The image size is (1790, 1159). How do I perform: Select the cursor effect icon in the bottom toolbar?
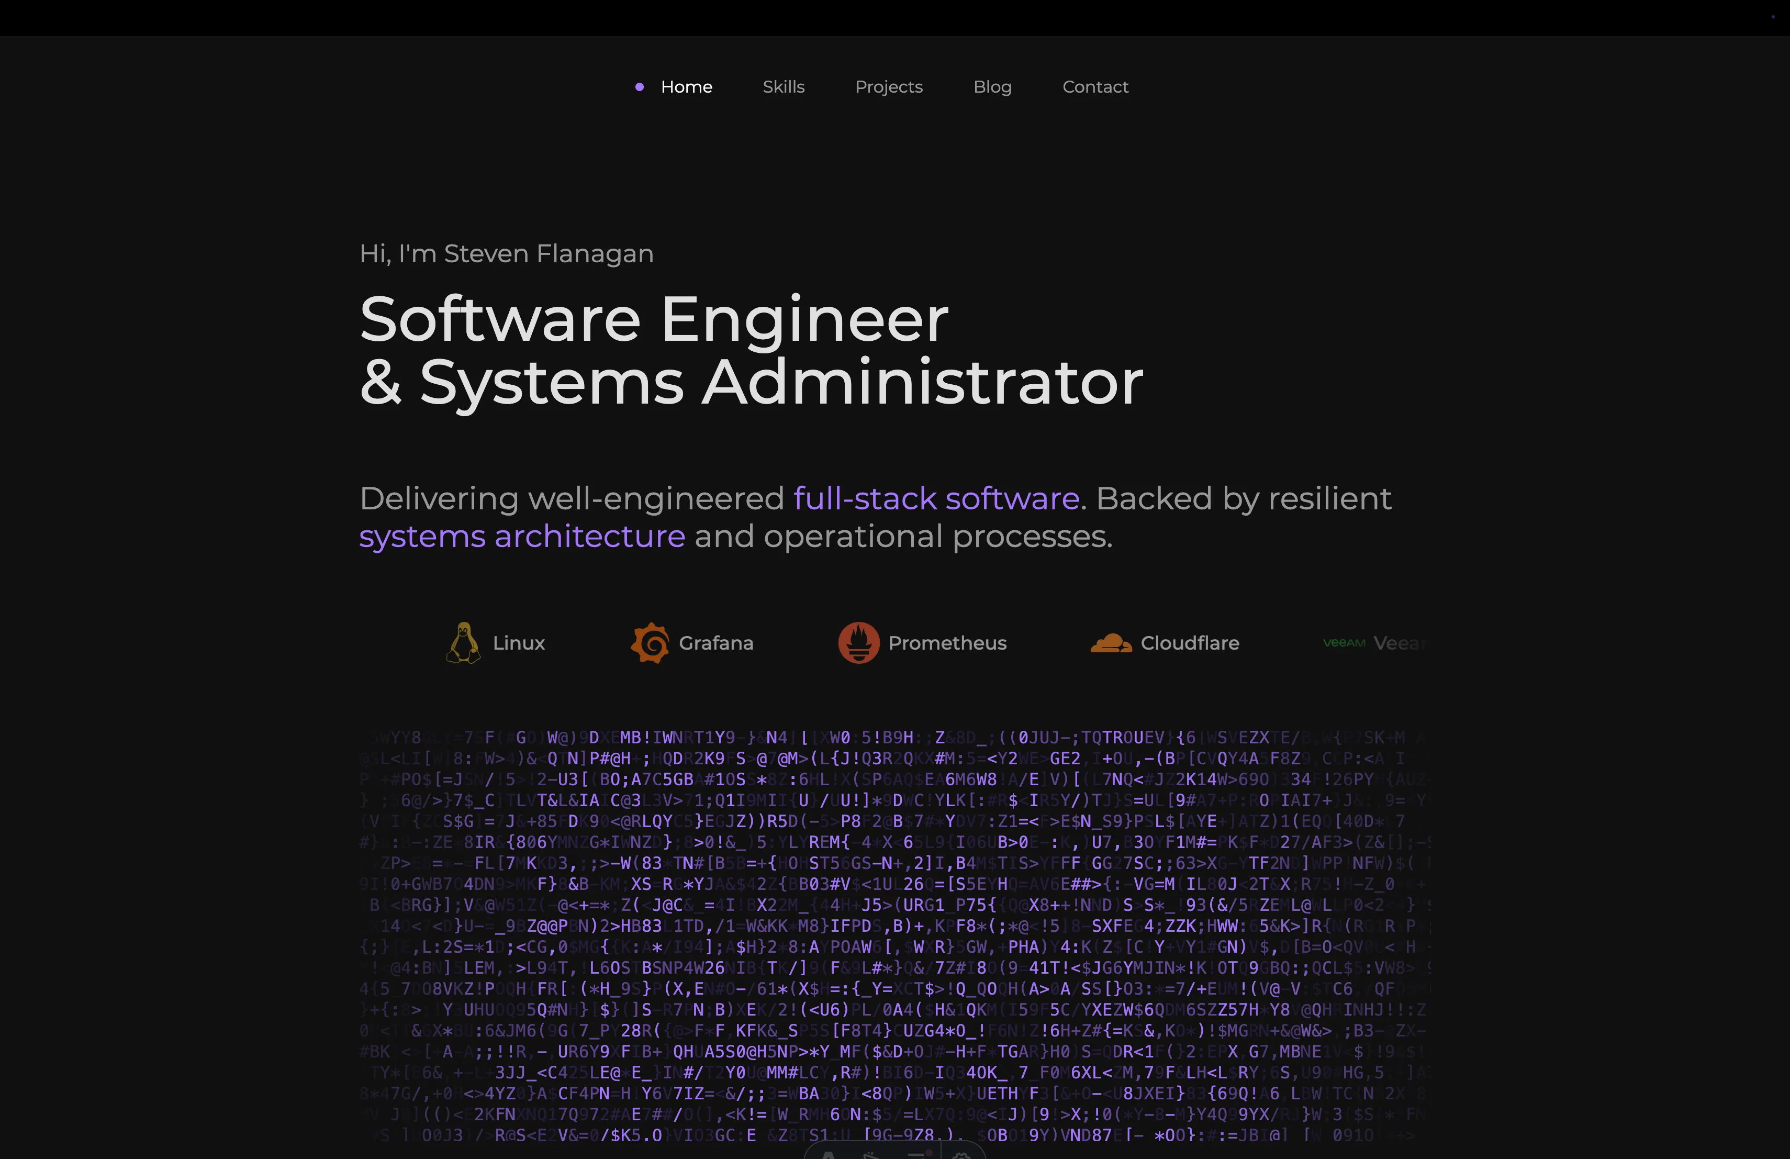(870, 1156)
